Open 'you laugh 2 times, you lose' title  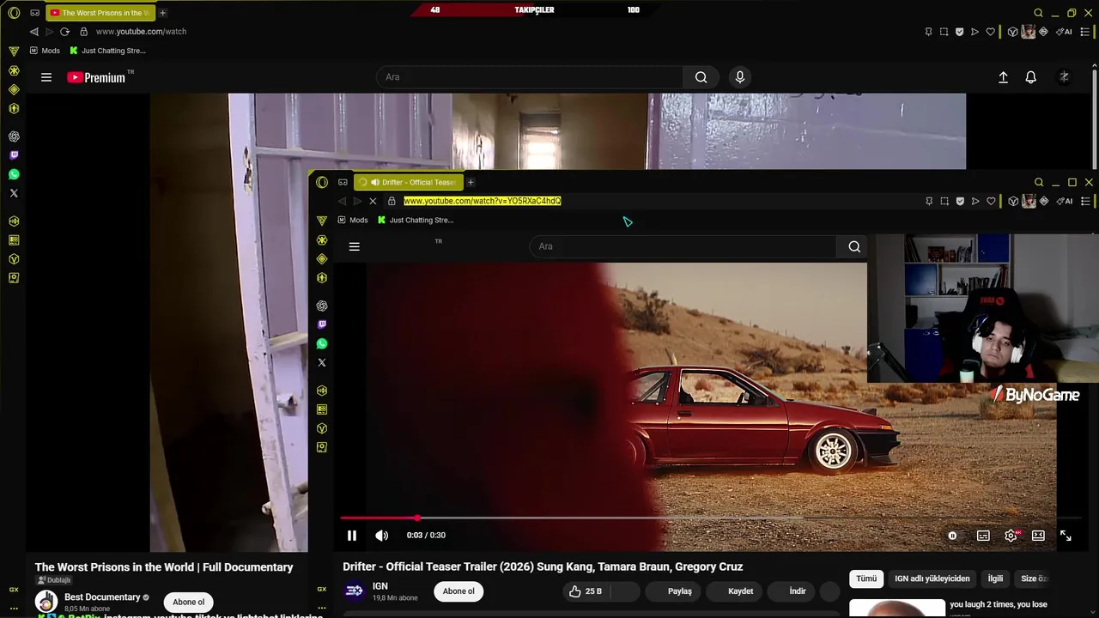[999, 604]
